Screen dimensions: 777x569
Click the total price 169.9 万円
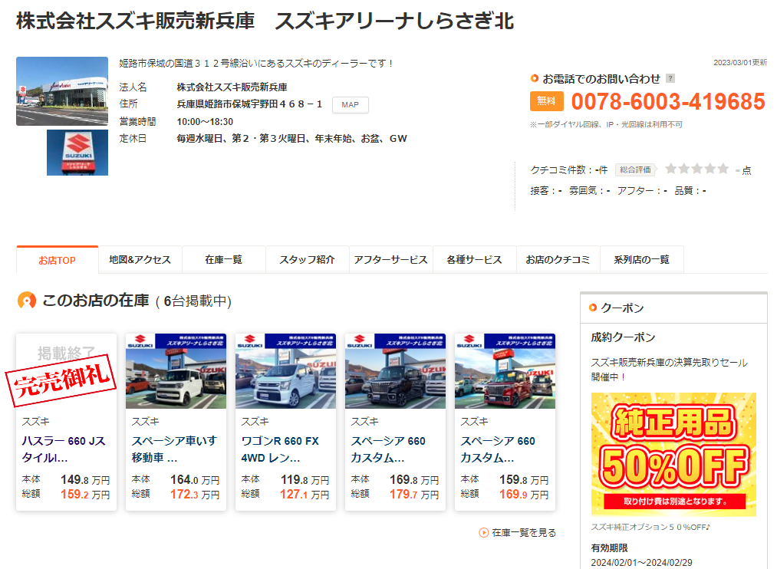point(524,494)
